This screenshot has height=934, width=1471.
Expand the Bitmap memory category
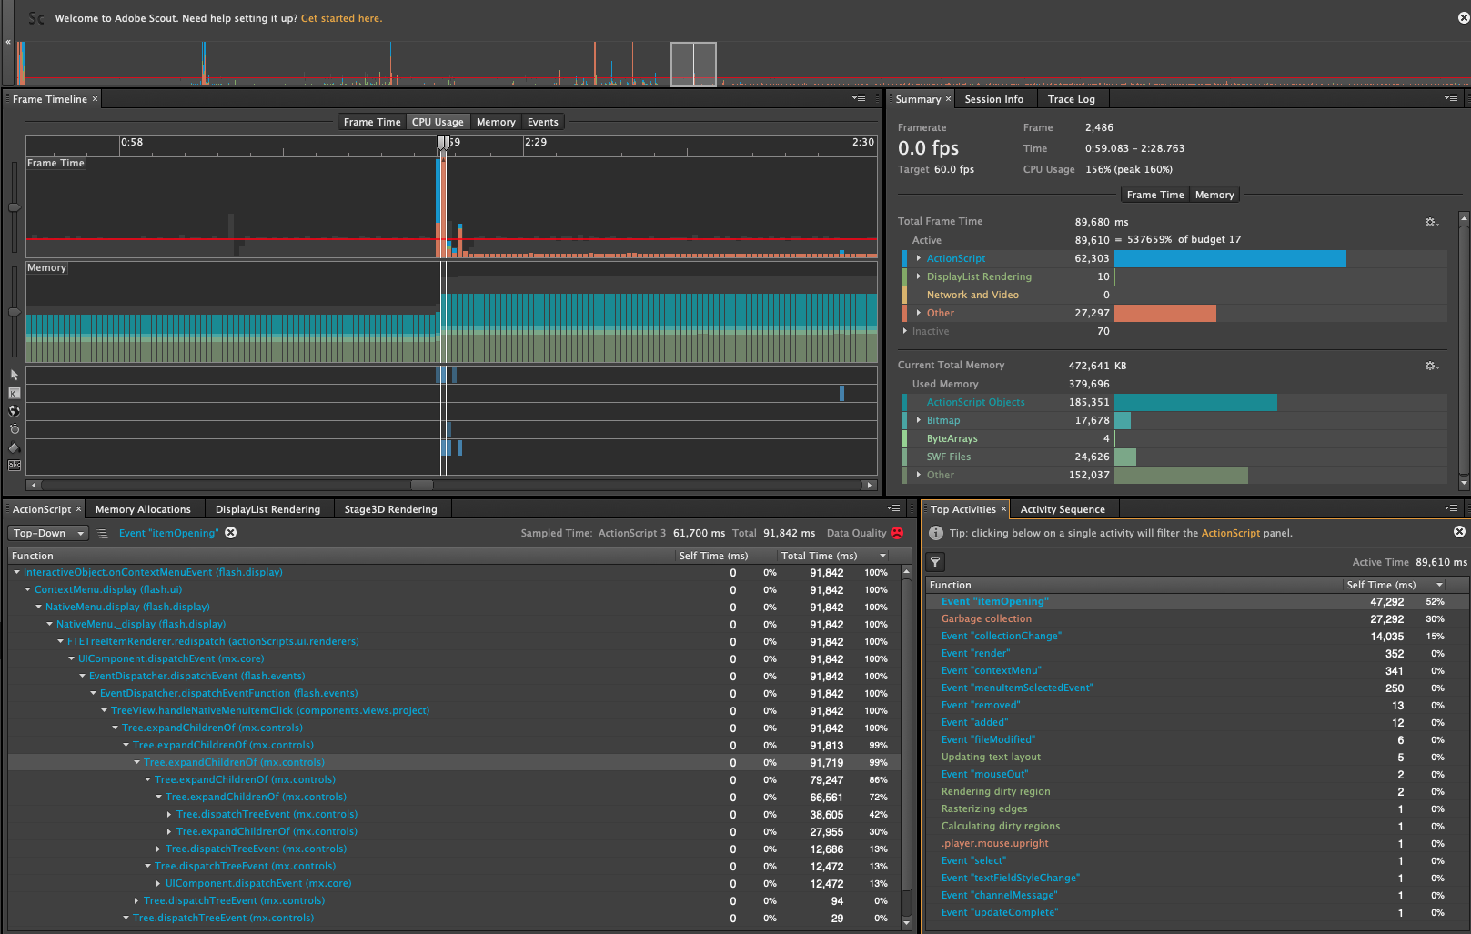coord(918,420)
